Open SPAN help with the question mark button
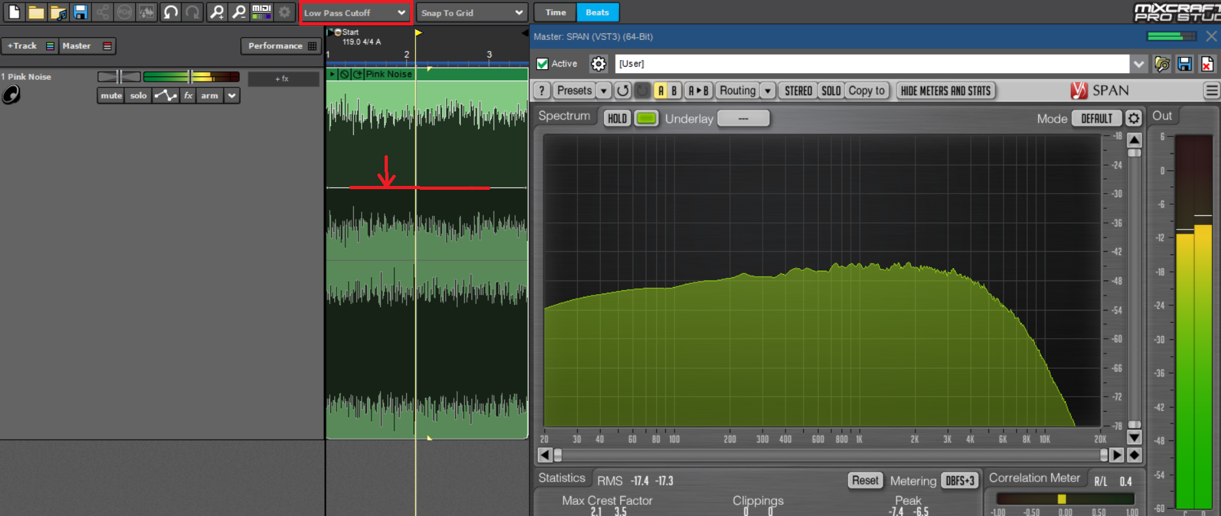This screenshot has height=516, width=1221. [x=542, y=91]
